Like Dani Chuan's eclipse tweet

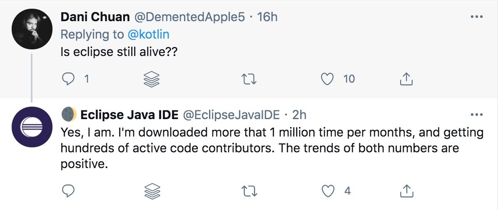(328, 79)
